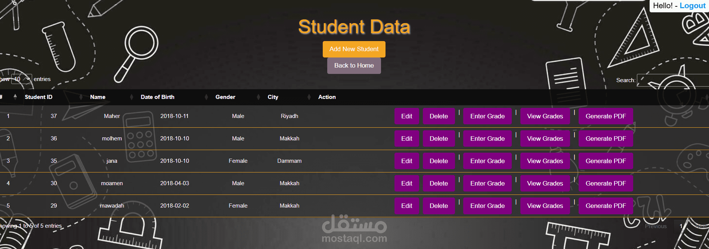Click the Previous pagination button
Screen dimensions: 709x249
pyautogui.click(x=656, y=226)
